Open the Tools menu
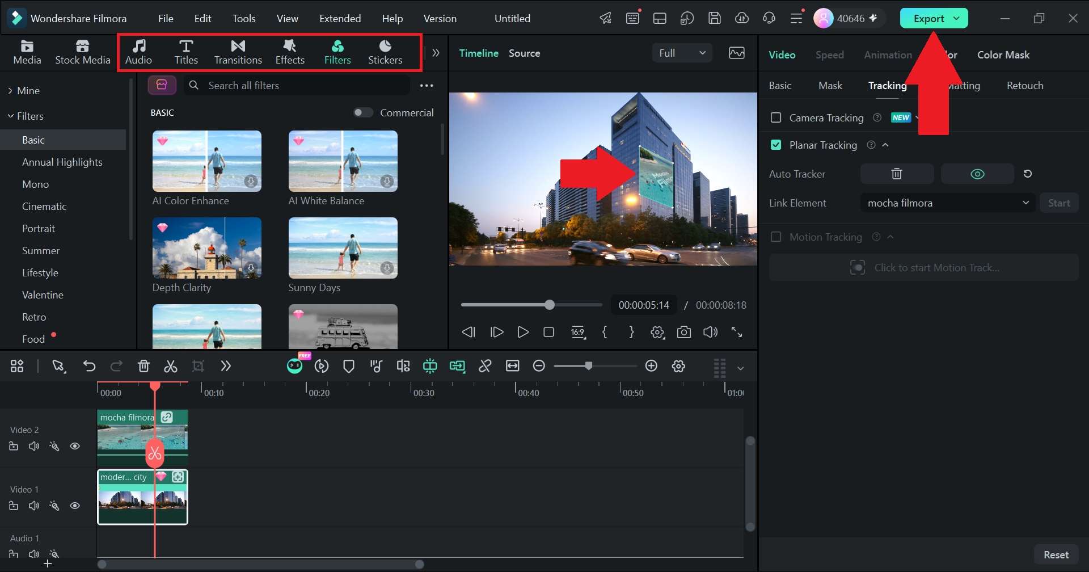Image resolution: width=1089 pixels, height=572 pixels. point(244,19)
